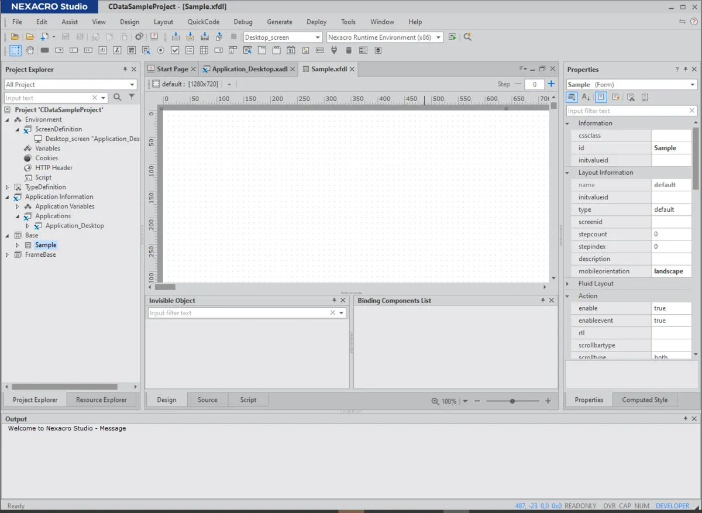This screenshot has height=513, width=702.
Task: Click the Dataset cylinder icon in toolbar
Action: 349,50
